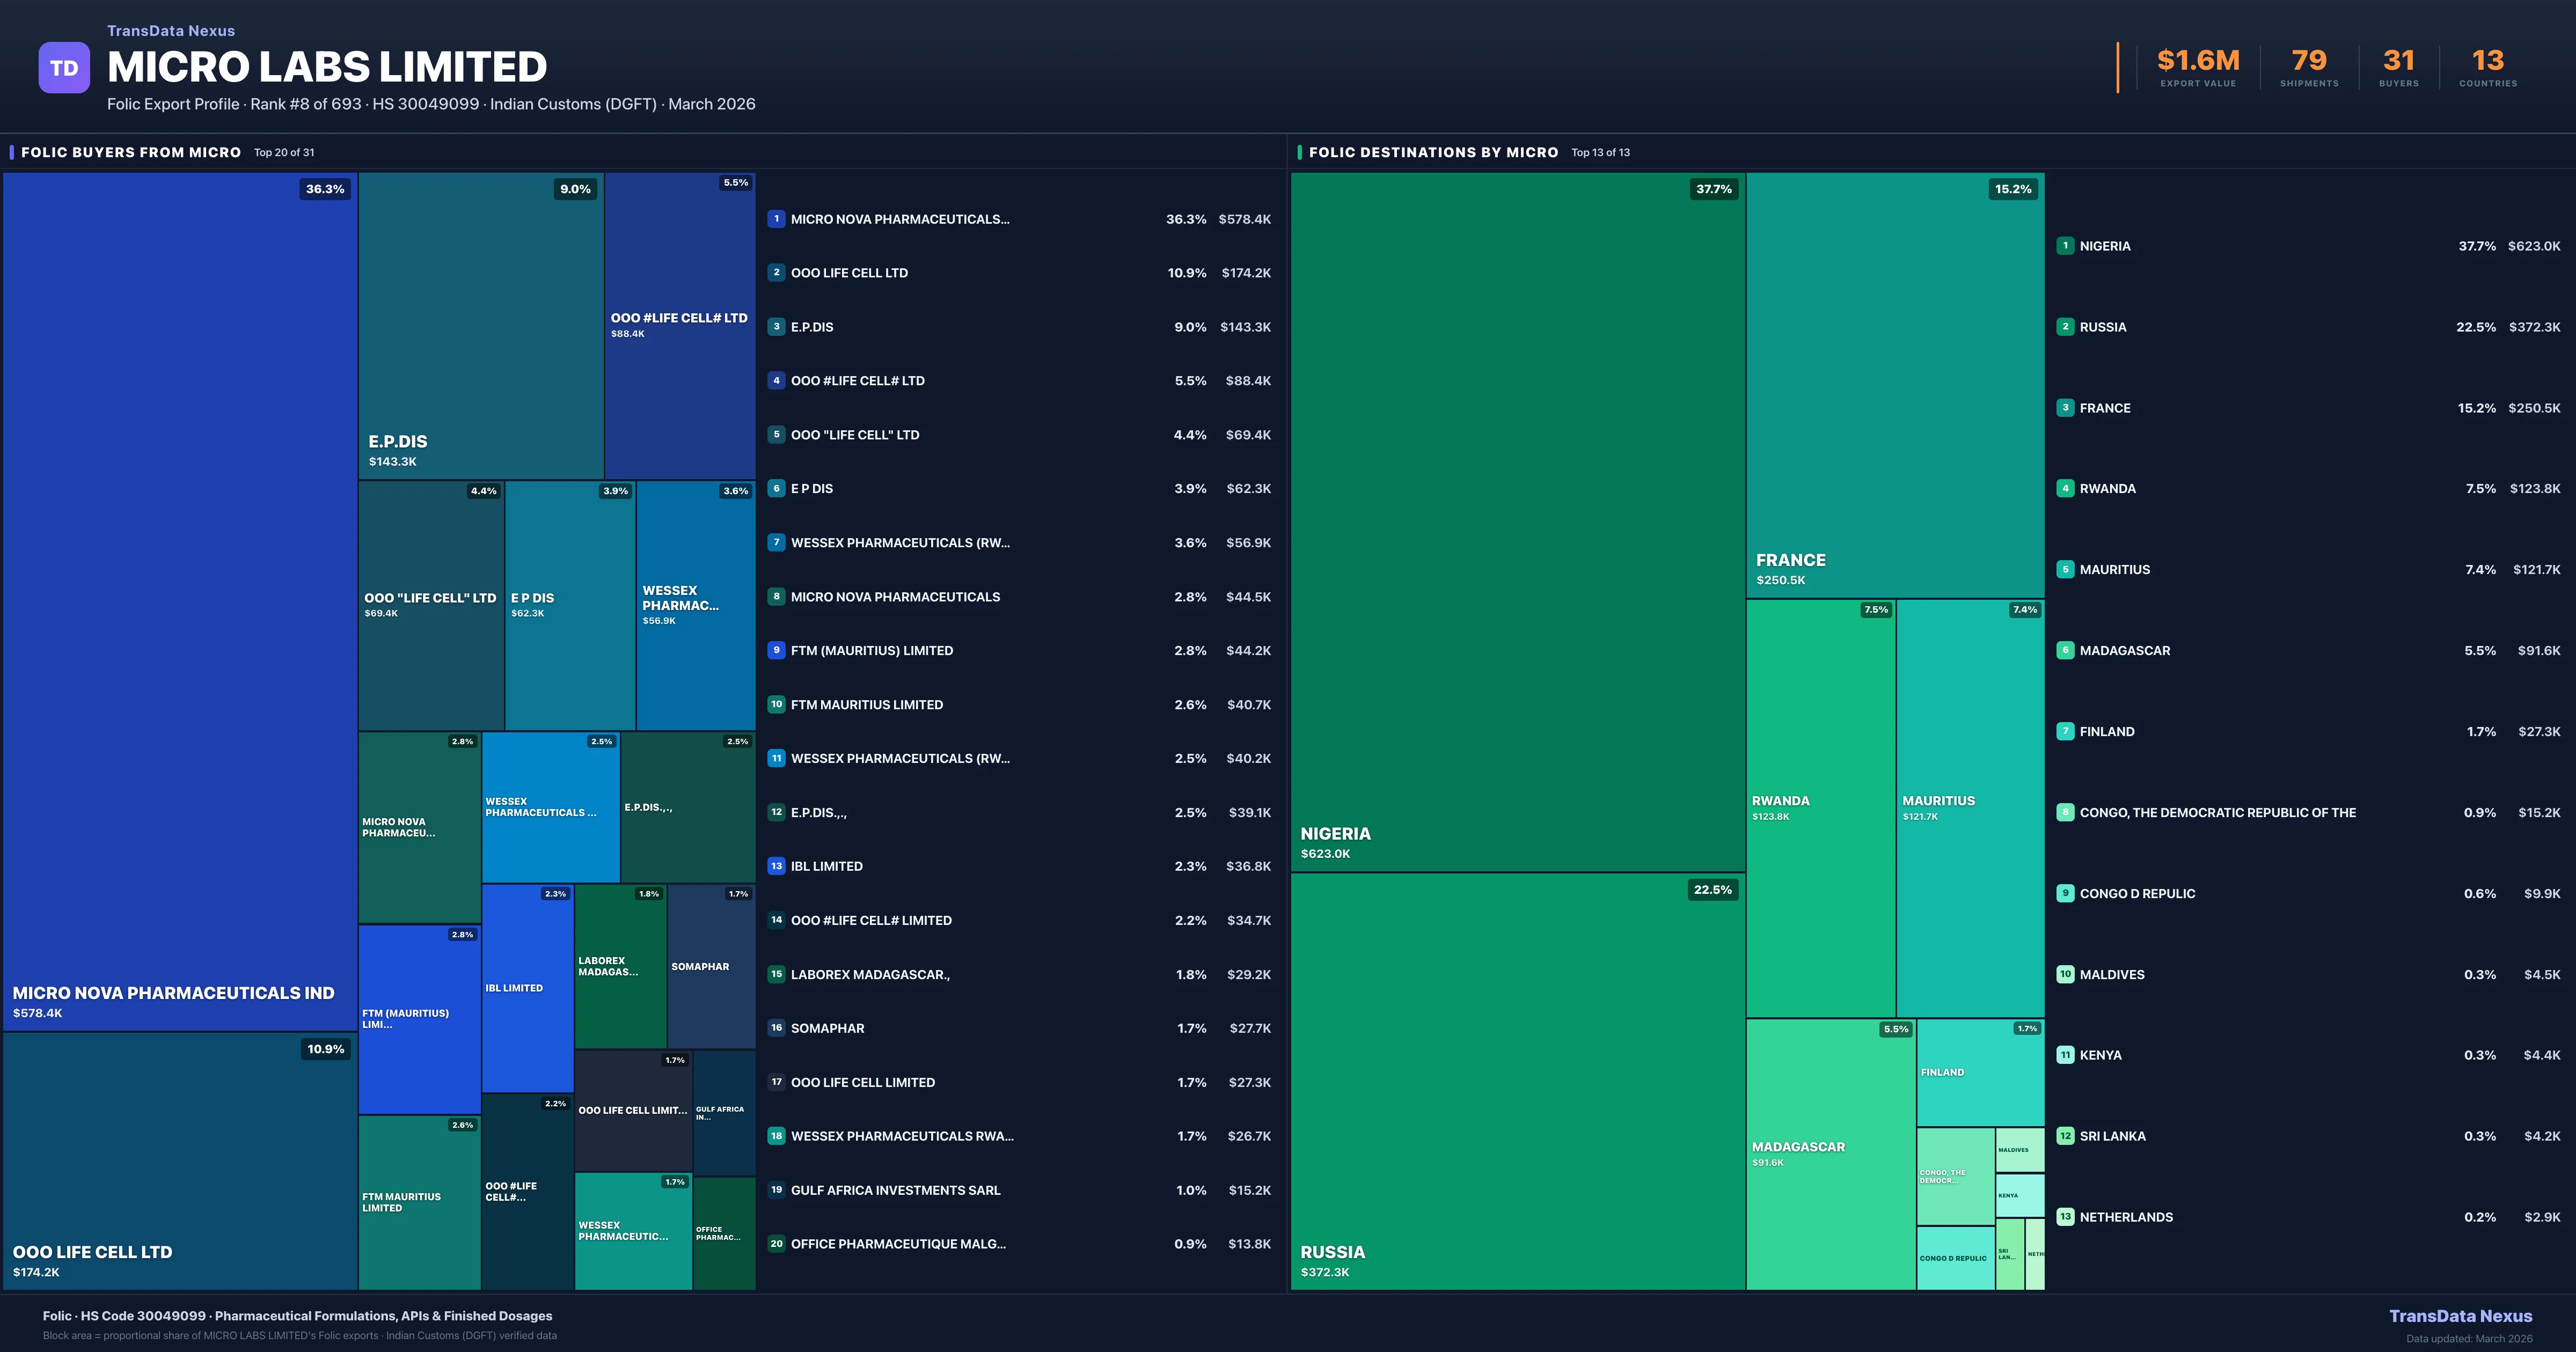Viewport: 2576px width, 1352px height.
Task: Click the TransData Nexus footer link
Action: coord(2460,1316)
